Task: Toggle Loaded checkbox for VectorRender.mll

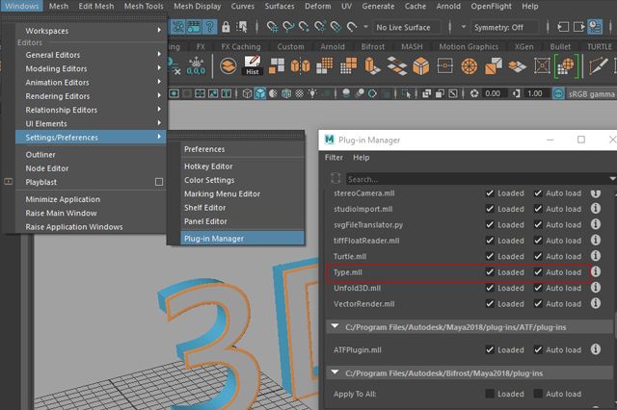Action: pos(490,303)
